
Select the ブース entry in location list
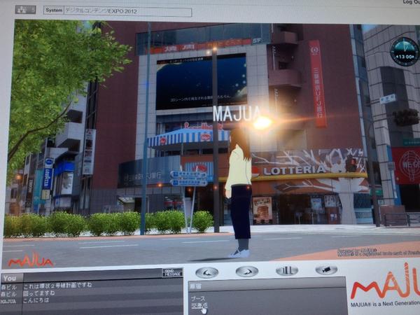[x=199, y=298]
